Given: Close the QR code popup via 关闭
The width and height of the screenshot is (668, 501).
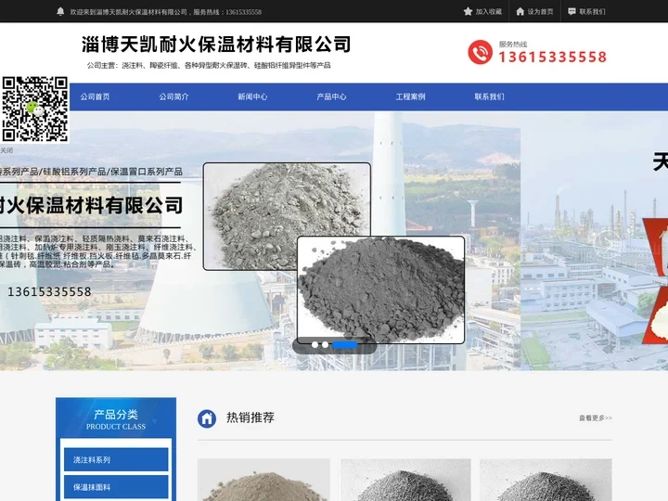Looking at the screenshot, I should [x=6, y=150].
